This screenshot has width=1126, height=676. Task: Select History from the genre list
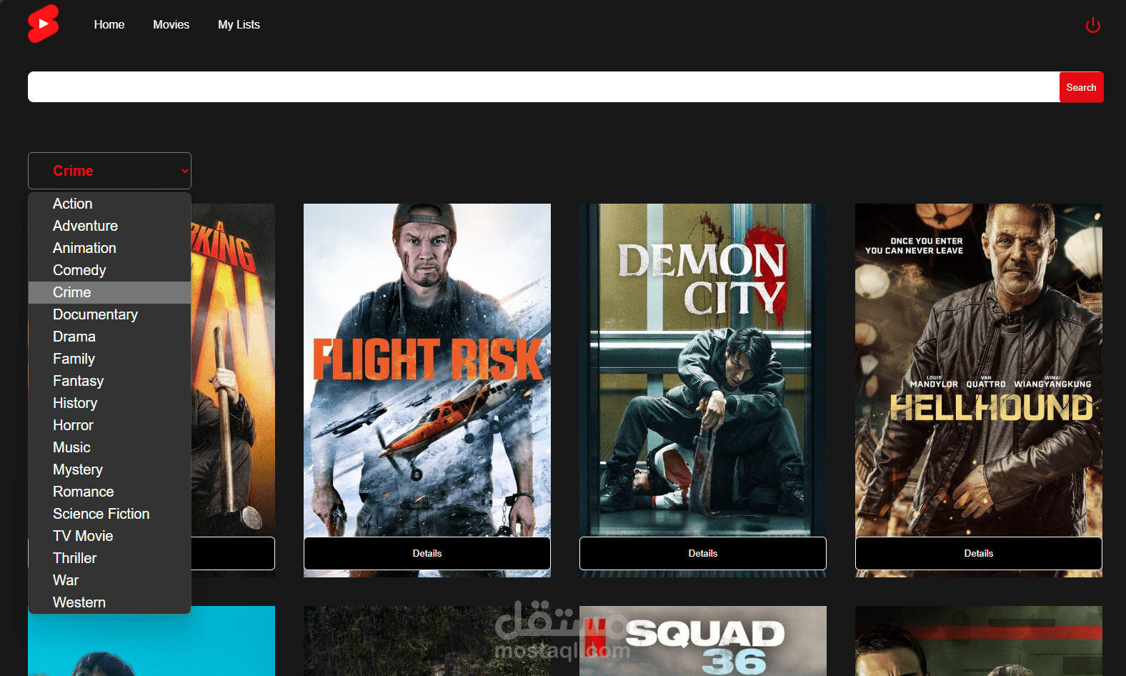pyautogui.click(x=109, y=403)
